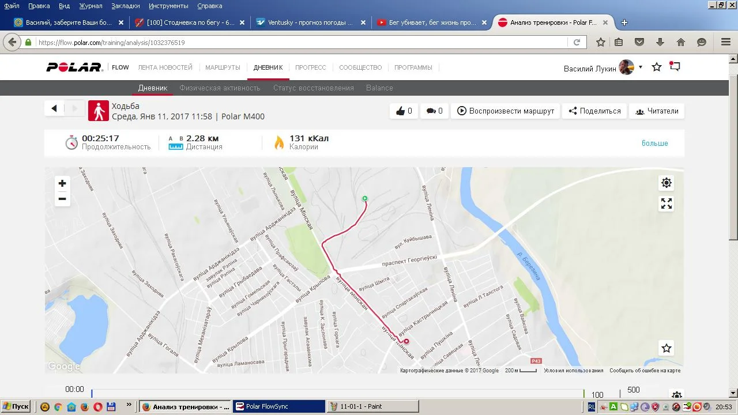Viewport: 738px width, 415px height.
Task: Show more training details via больше
Action: [654, 143]
